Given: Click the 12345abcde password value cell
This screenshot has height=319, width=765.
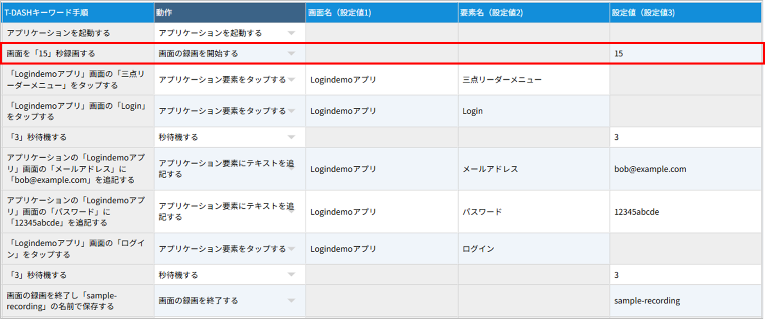Looking at the screenshot, I should click(685, 212).
